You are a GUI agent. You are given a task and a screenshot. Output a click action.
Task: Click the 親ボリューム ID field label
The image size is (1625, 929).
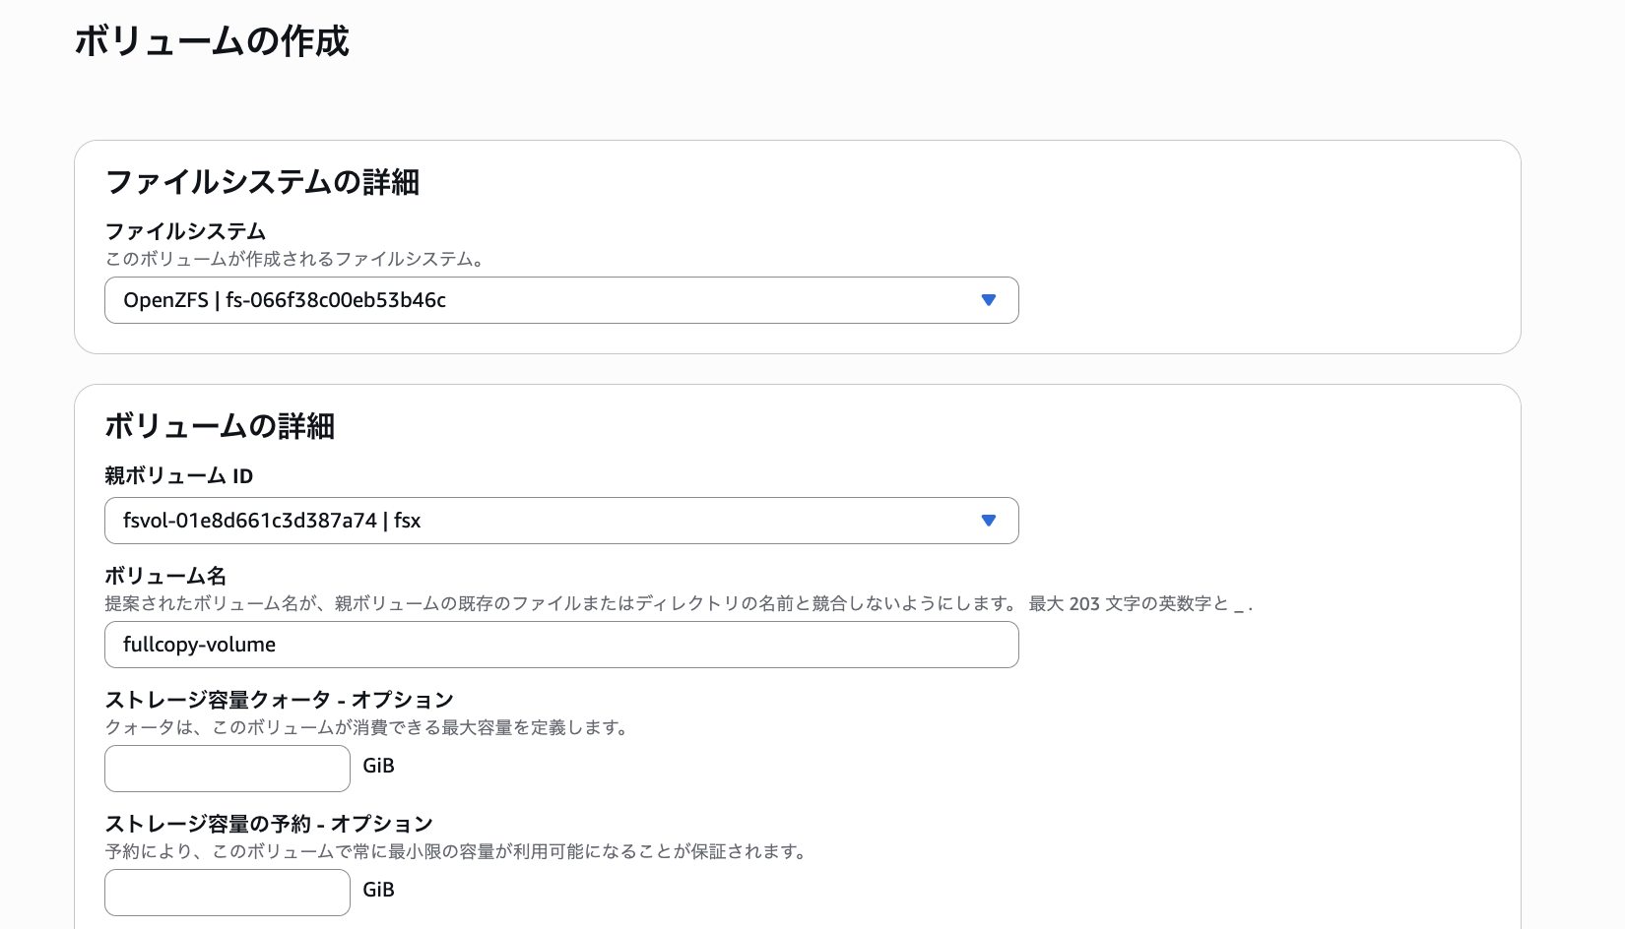[179, 476]
